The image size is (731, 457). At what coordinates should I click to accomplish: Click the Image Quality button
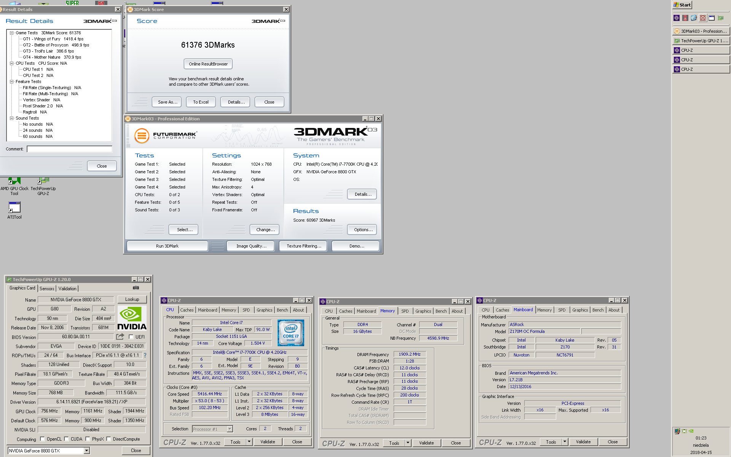[251, 246]
